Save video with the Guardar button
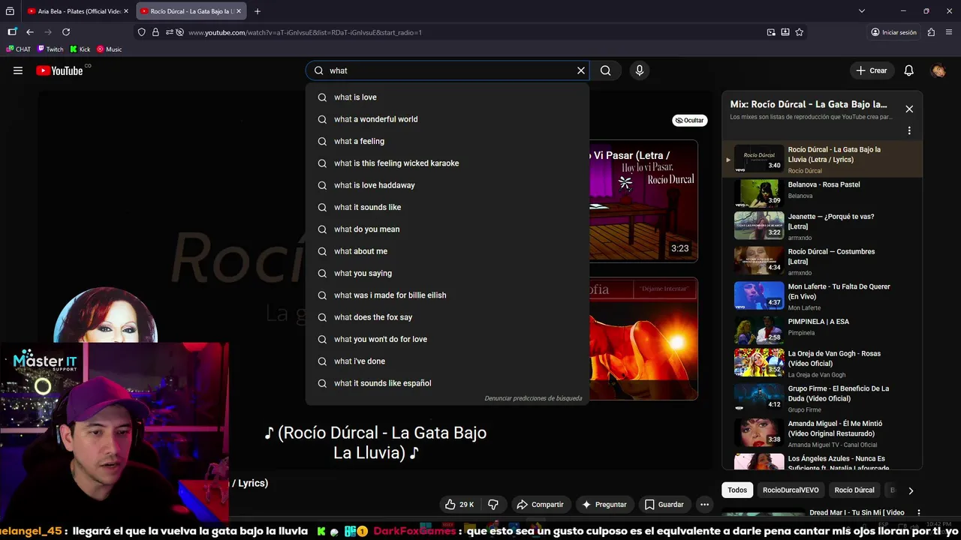The image size is (961, 540). (664, 505)
